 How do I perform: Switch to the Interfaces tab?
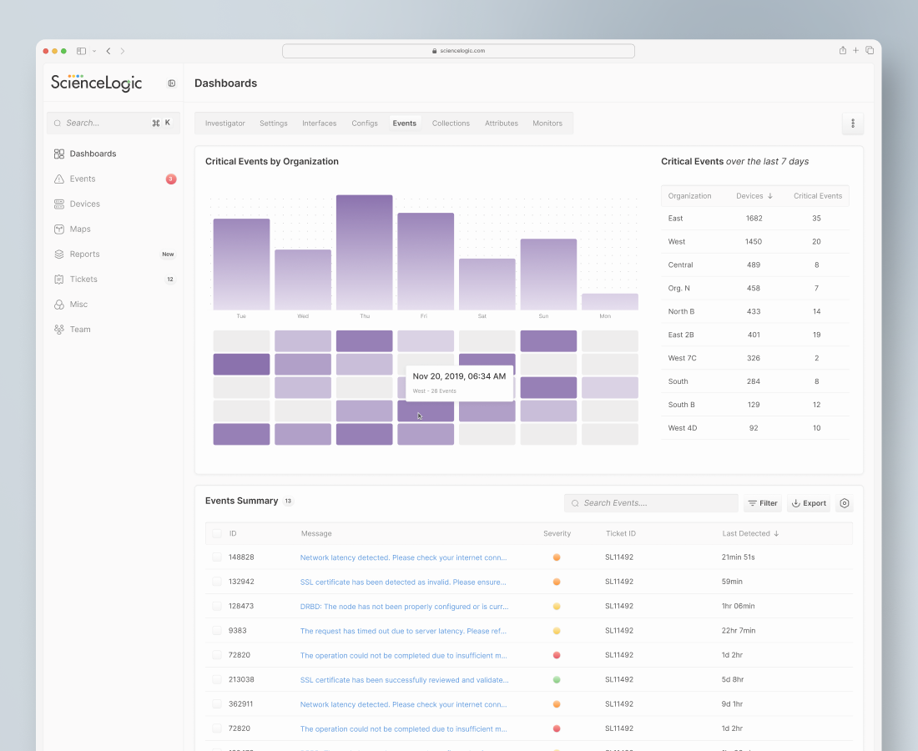pyautogui.click(x=319, y=123)
